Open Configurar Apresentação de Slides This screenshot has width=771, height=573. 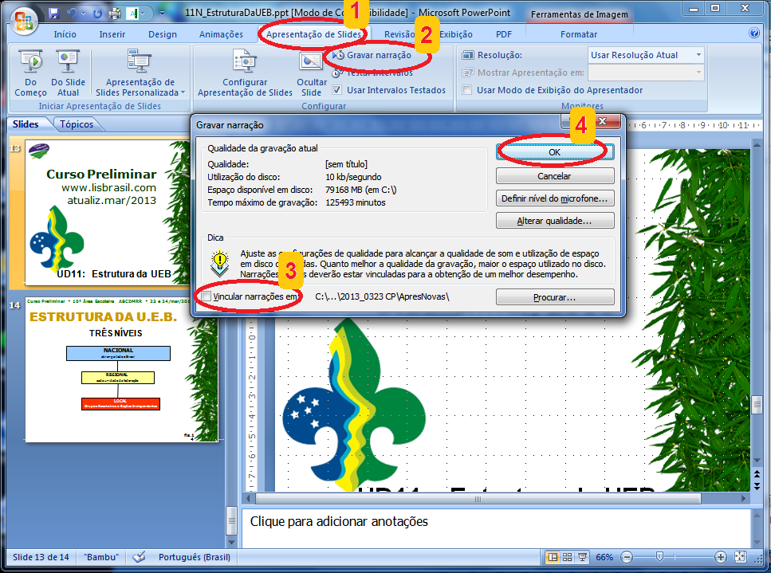[245, 73]
